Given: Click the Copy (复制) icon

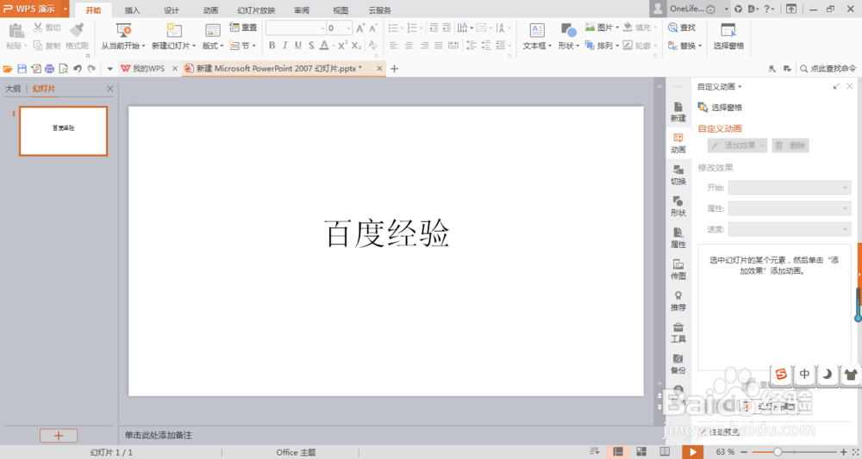Looking at the screenshot, I should [38, 46].
